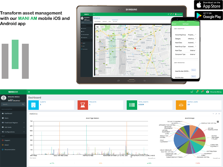
Task: Go to Users in the sidebar
Action: [x=7, y=118]
